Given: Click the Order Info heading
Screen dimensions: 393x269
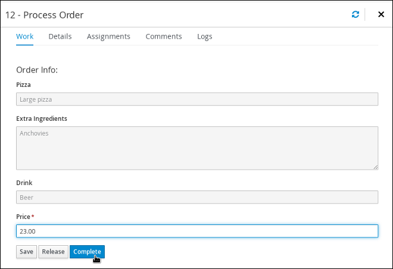Looking at the screenshot, I should coord(37,70).
